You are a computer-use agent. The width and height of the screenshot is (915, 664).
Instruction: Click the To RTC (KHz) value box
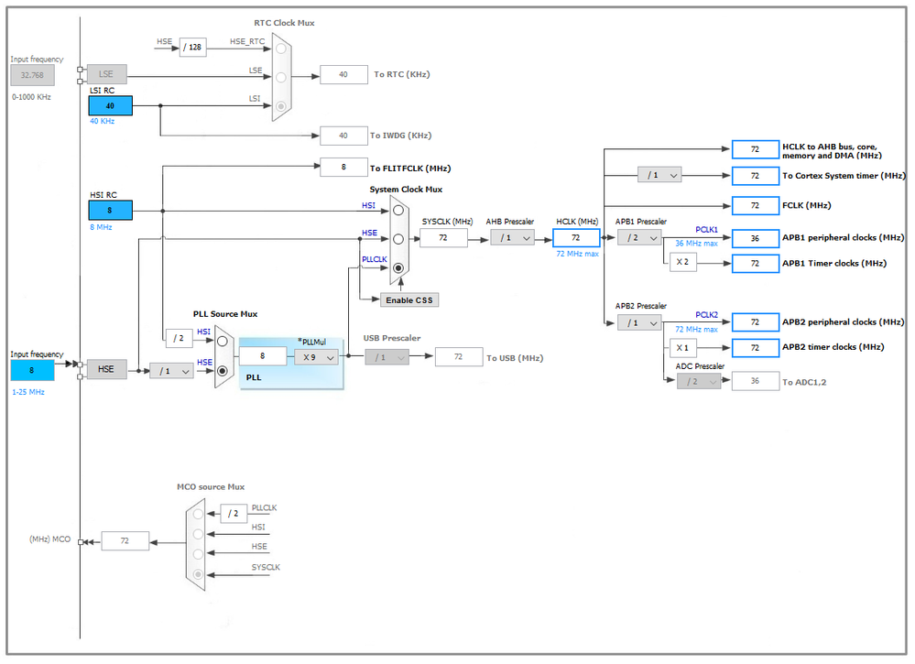343,75
